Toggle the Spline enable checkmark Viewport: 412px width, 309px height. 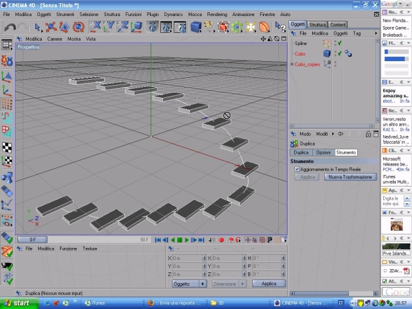[340, 43]
